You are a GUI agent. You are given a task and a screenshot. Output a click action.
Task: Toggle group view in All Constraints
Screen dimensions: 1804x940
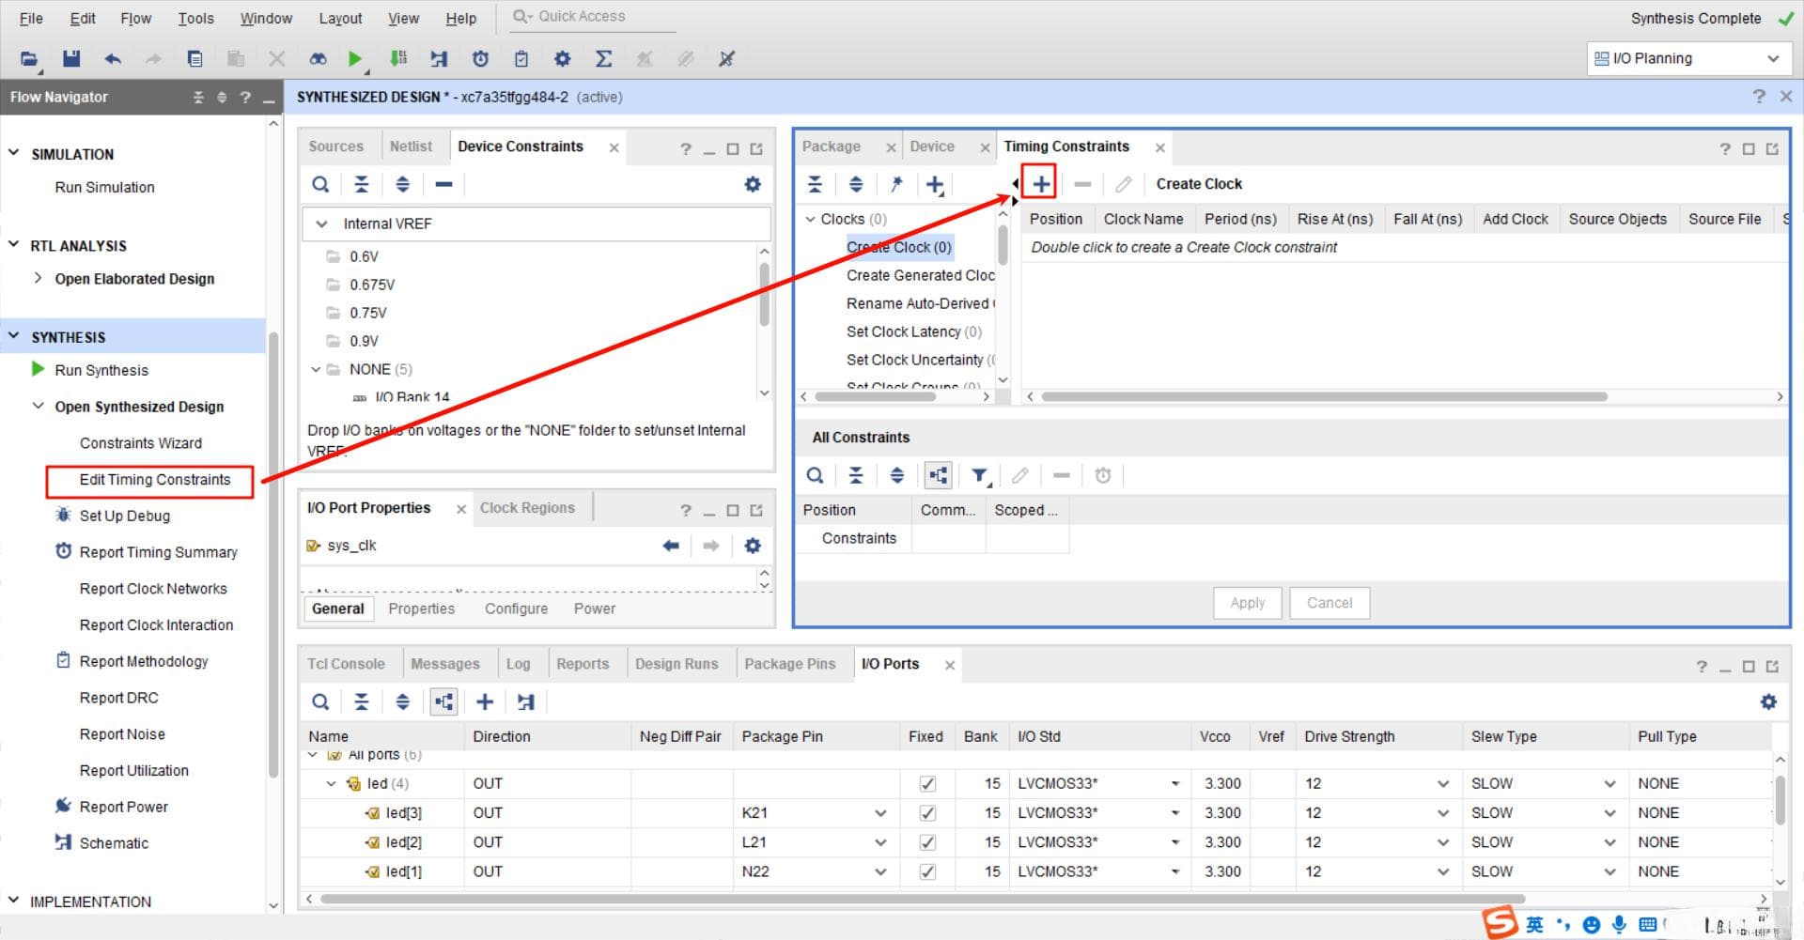click(x=938, y=475)
